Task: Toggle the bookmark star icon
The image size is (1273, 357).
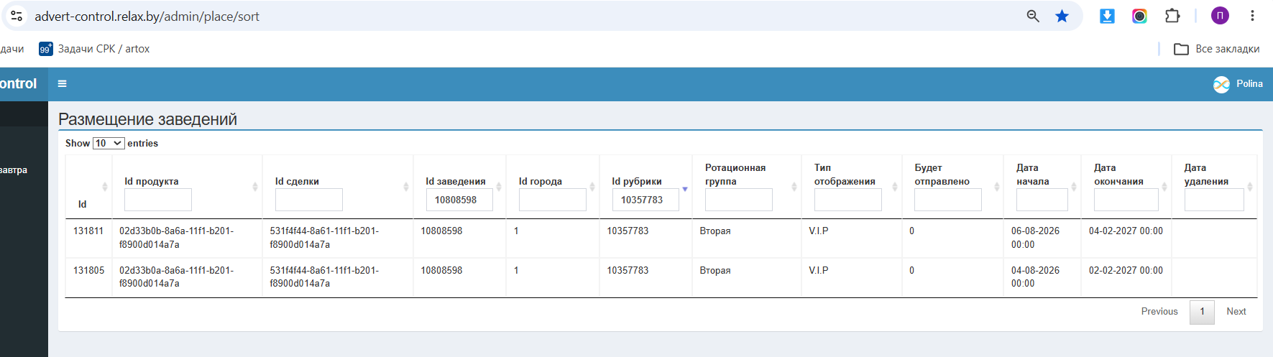Action: point(1062,16)
